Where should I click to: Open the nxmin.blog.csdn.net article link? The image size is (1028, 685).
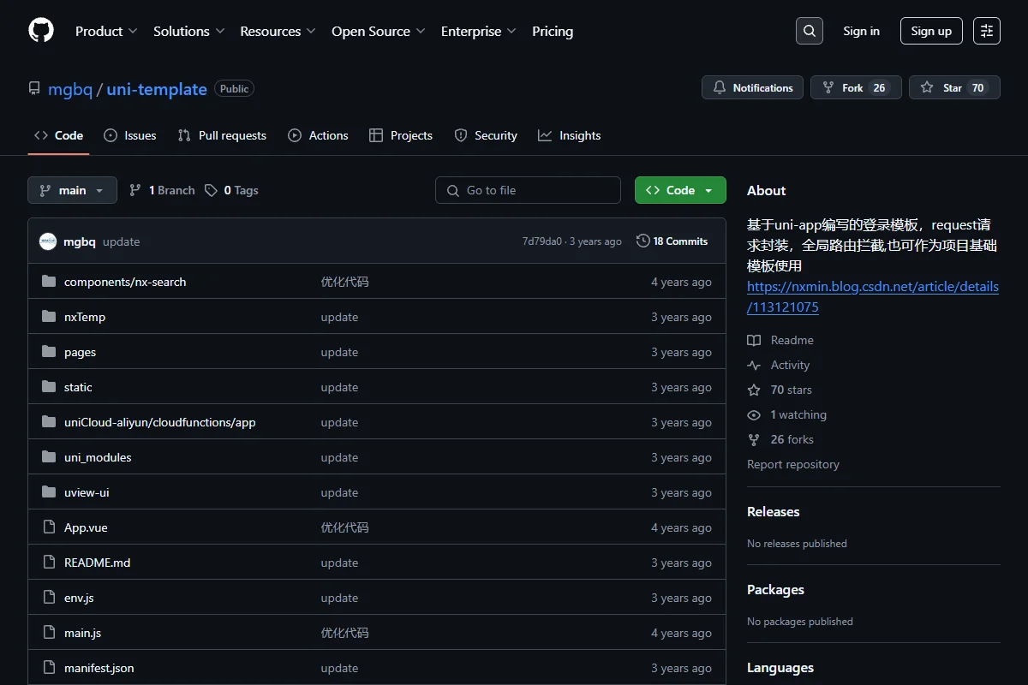coord(872,296)
